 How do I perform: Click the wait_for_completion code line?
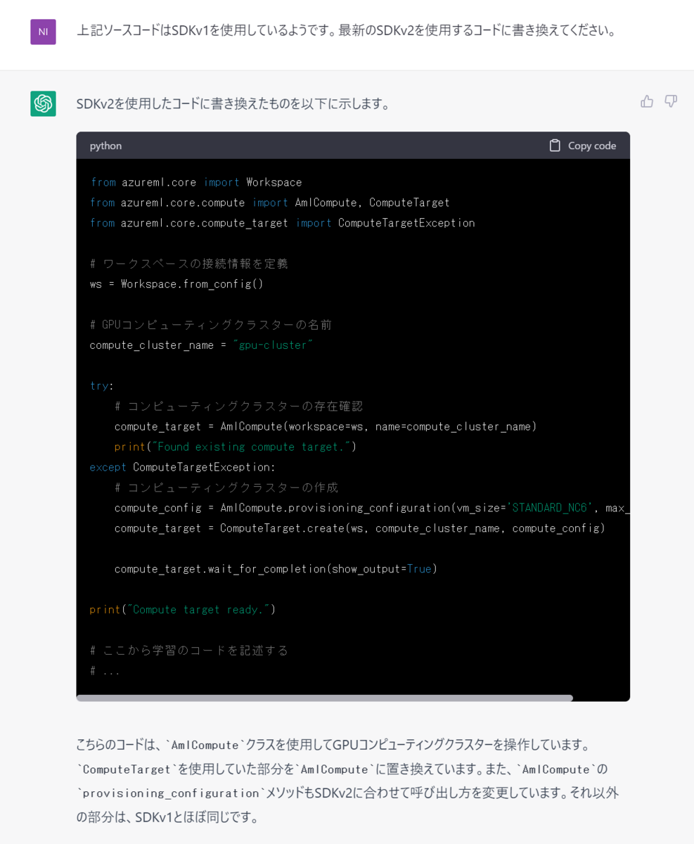pyautogui.click(x=276, y=568)
